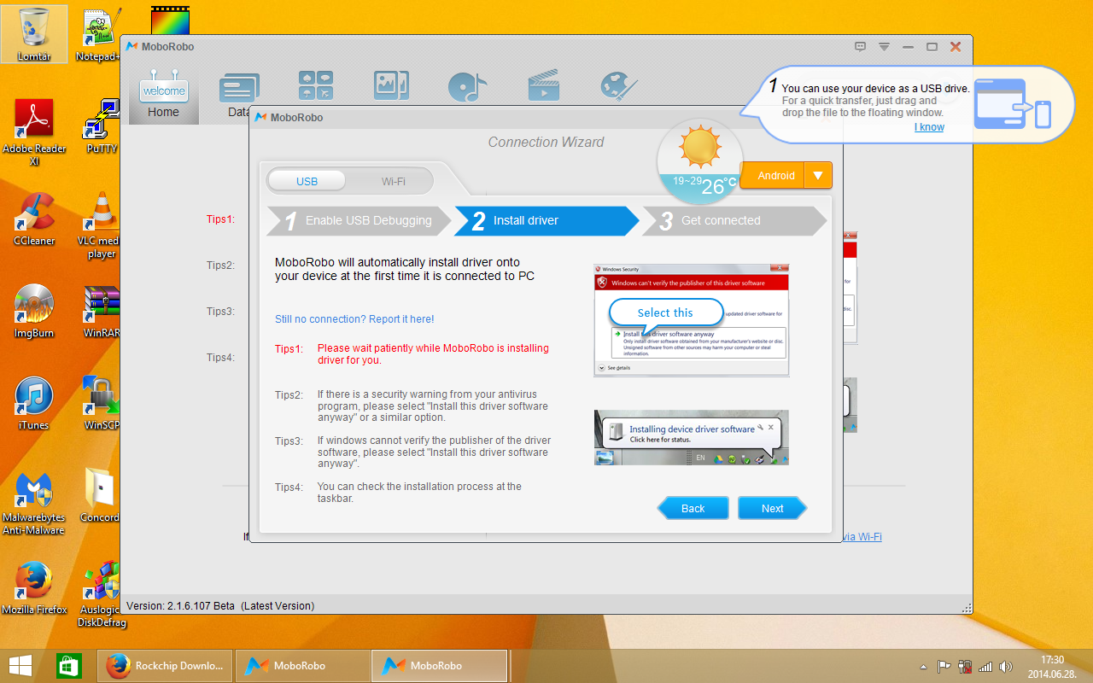Open the Images gallery icon
The height and width of the screenshot is (683, 1093).
pyautogui.click(x=391, y=85)
